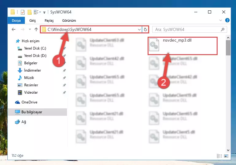This screenshot has width=236, height=165.
Task: Open Videolar folder in sidebar
Action: pyautogui.click(x=28, y=92)
